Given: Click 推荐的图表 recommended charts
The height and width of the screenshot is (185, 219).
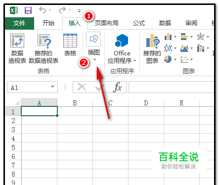Looking at the screenshot, I should [152, 48].
